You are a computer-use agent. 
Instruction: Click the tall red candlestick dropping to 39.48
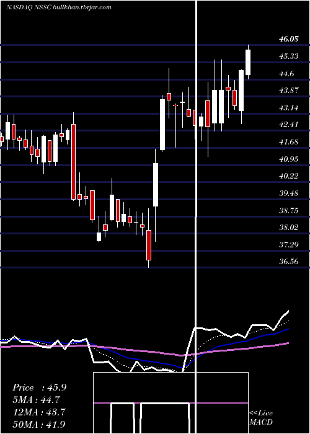click(x=73, y=162)
